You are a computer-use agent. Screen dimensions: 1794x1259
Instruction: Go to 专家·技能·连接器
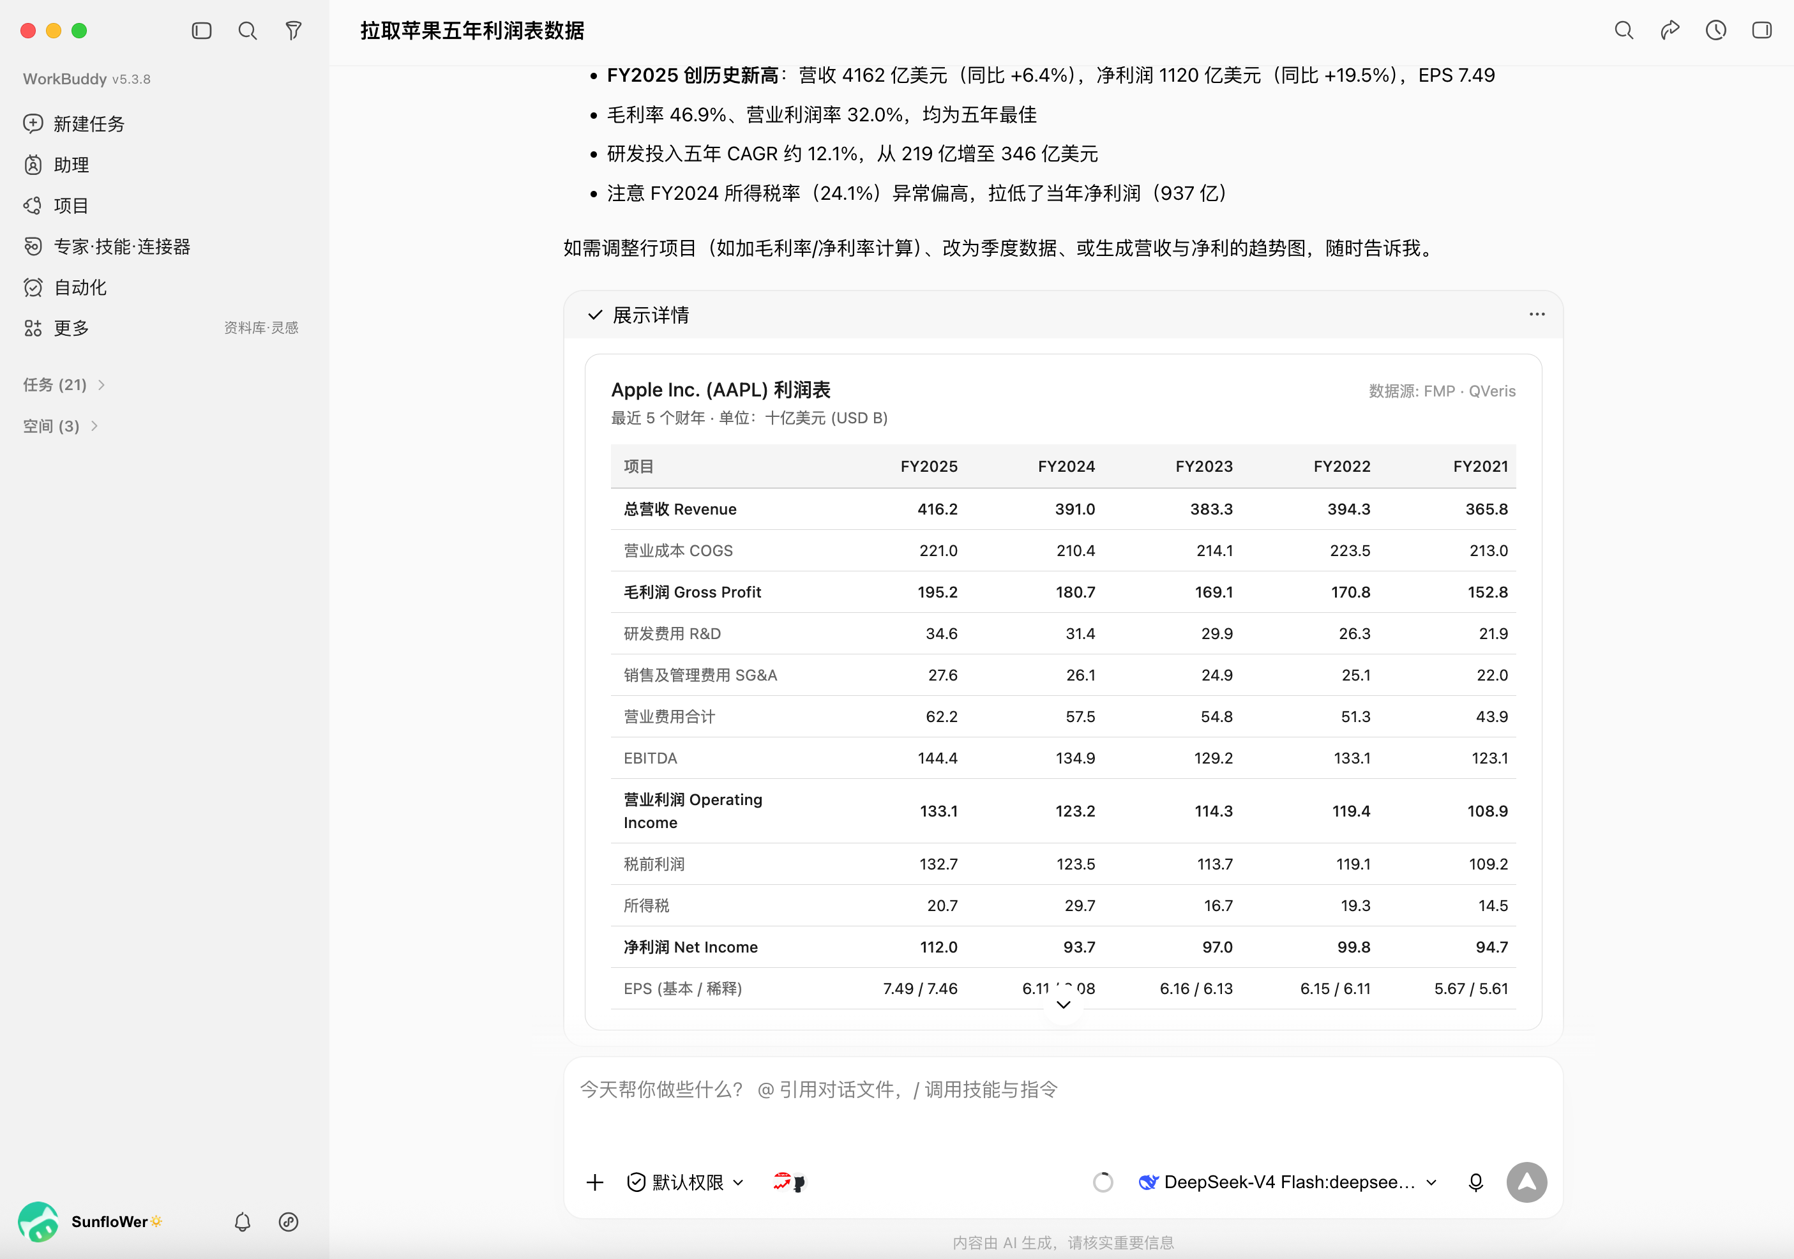[x=107, y=247]
